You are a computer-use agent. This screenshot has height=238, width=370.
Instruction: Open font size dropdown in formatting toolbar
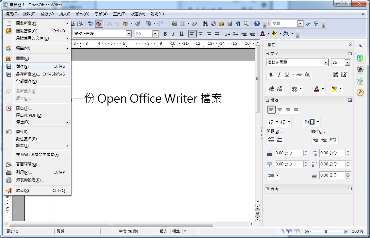coord(155,34)
